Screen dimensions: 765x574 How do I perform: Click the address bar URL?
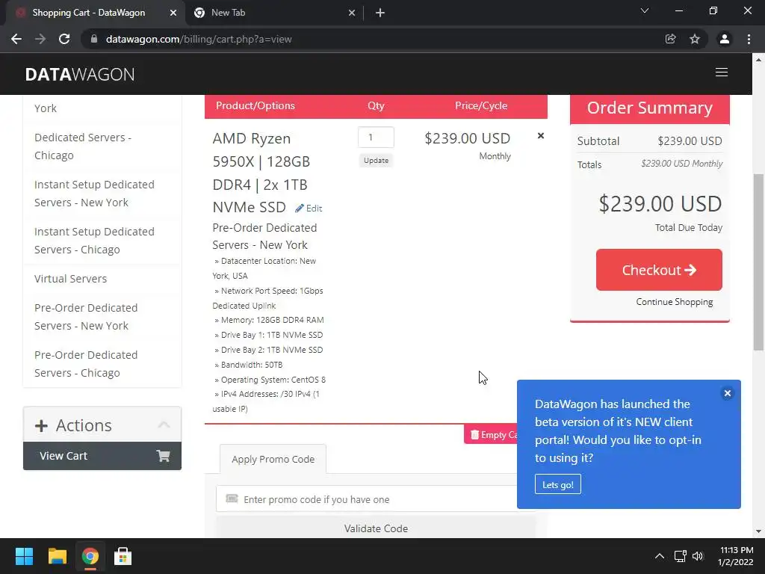point(199,39)
